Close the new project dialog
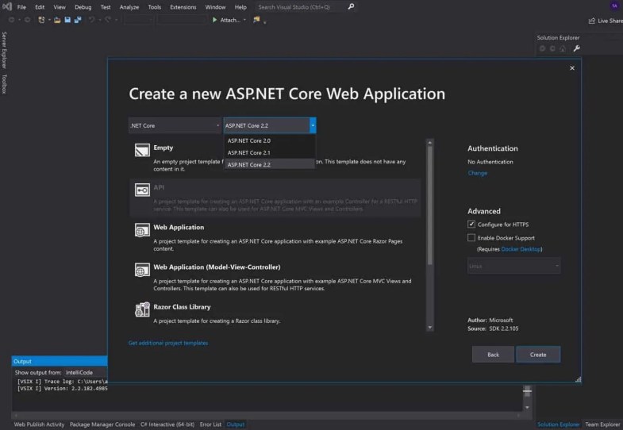Image resolution: width=623 pixels, height=430 pixels. pos(572,68)
